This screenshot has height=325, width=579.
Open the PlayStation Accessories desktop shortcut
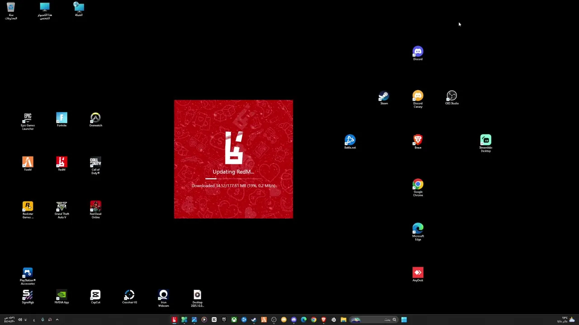pos(28,276)
